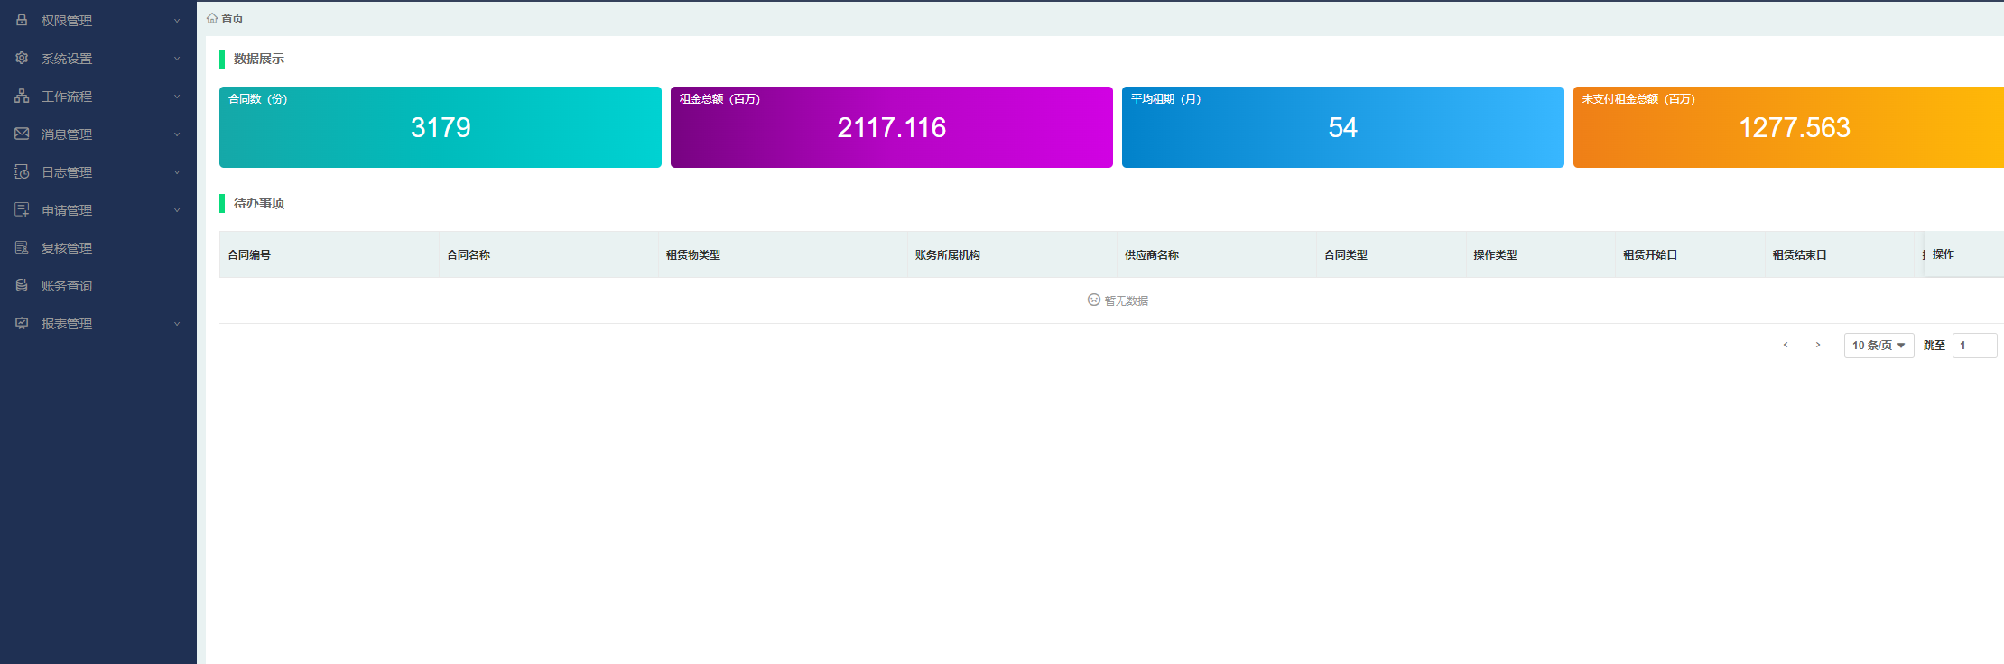Viewport: 2004px width, 664px height.
Task: Click the envelope icon beside 消息管理
Action: tap(22, 134)
